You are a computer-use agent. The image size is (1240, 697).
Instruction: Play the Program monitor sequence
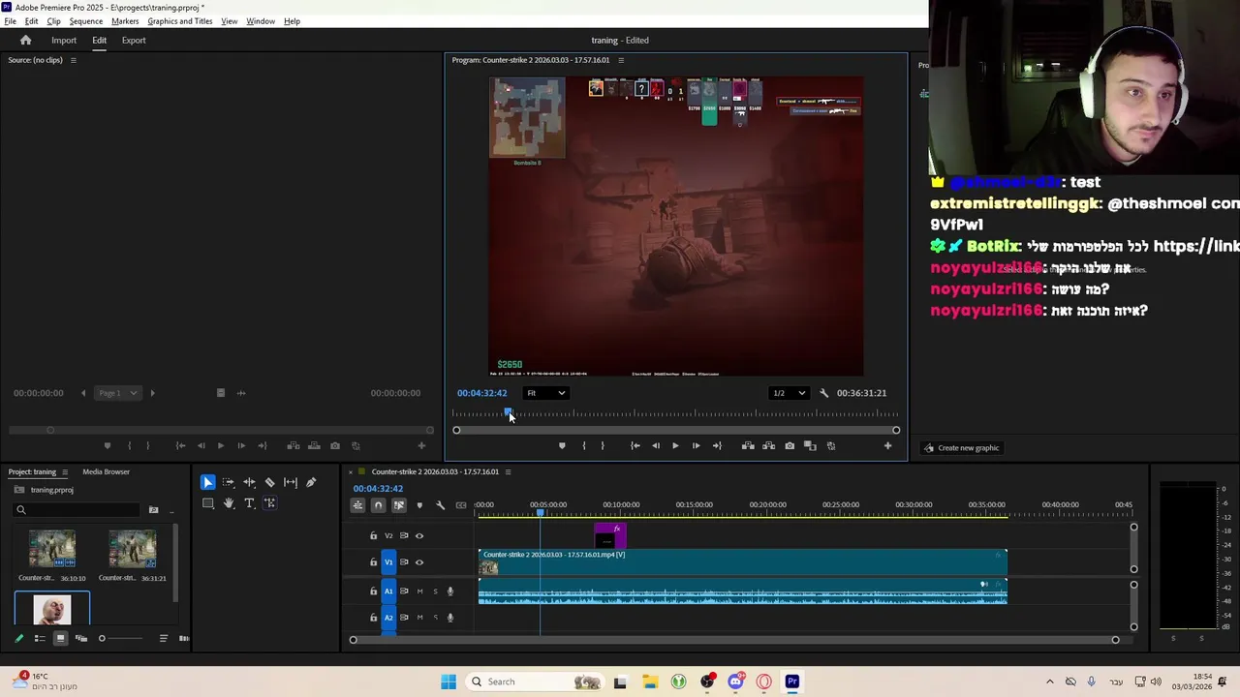[x=675, y=446]
